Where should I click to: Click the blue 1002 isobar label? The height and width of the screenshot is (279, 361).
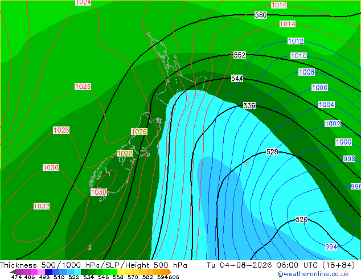333,124
